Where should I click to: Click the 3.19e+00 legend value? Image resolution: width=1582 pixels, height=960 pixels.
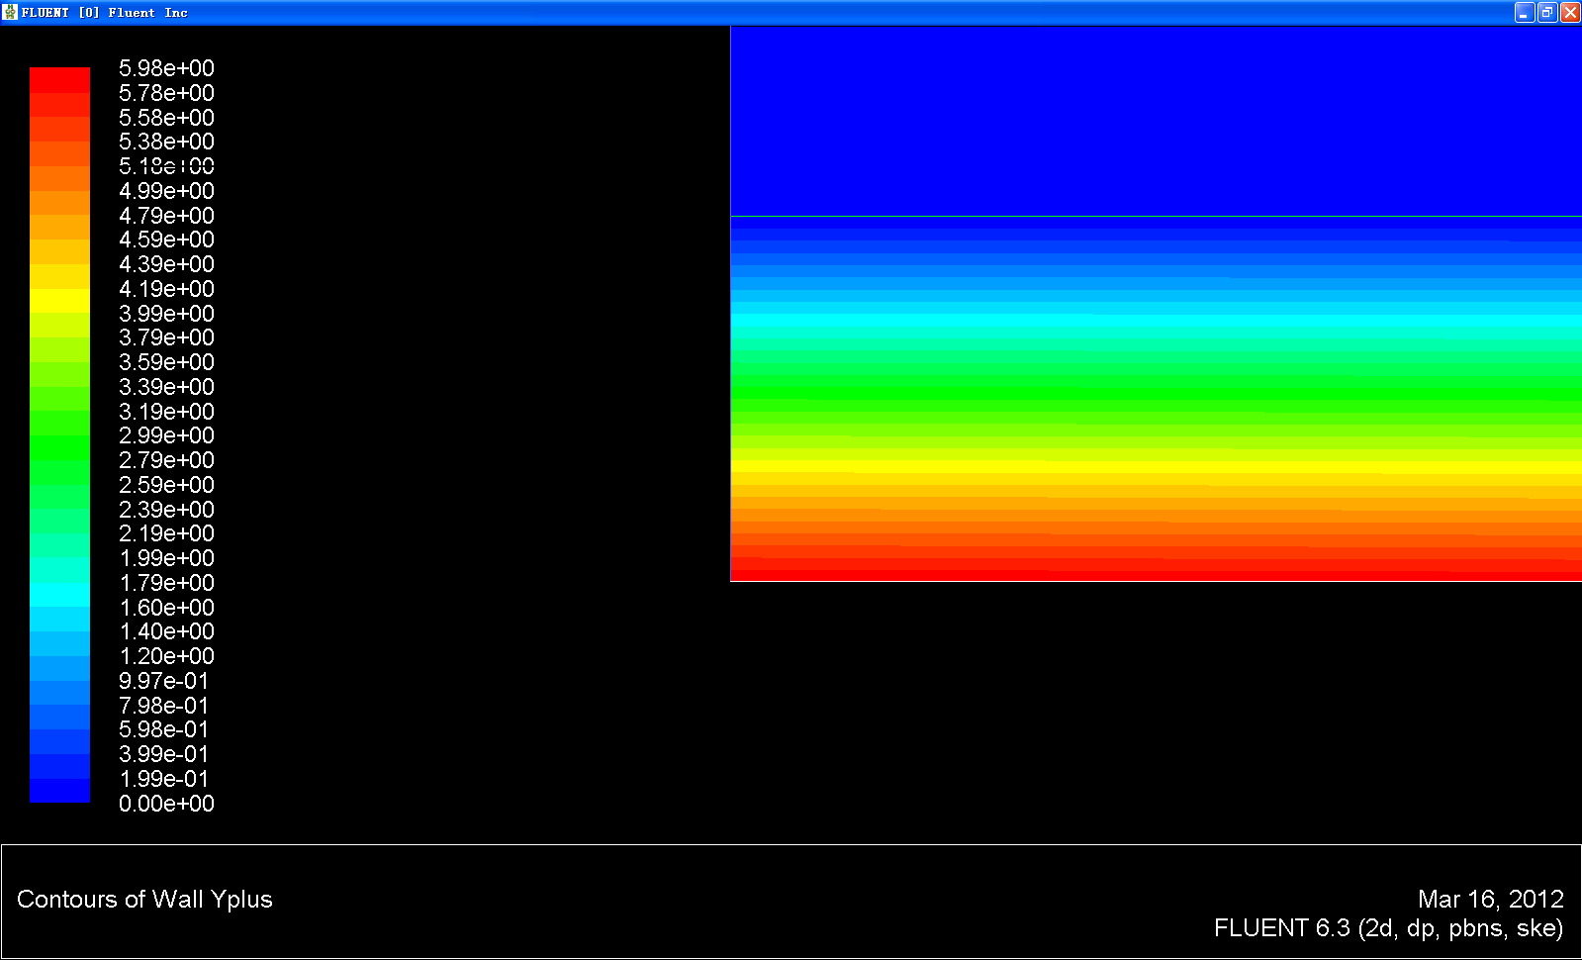point(166,412)
